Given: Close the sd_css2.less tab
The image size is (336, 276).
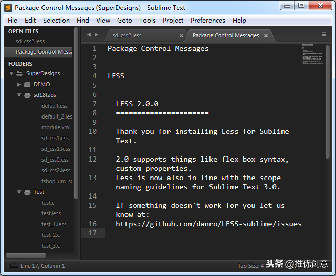Looking at the screenshot, I should [181, 35].
